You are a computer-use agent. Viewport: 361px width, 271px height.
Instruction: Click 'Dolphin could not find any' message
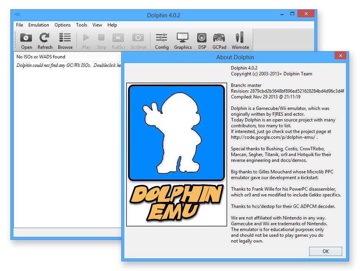click(x=69, y=65)
